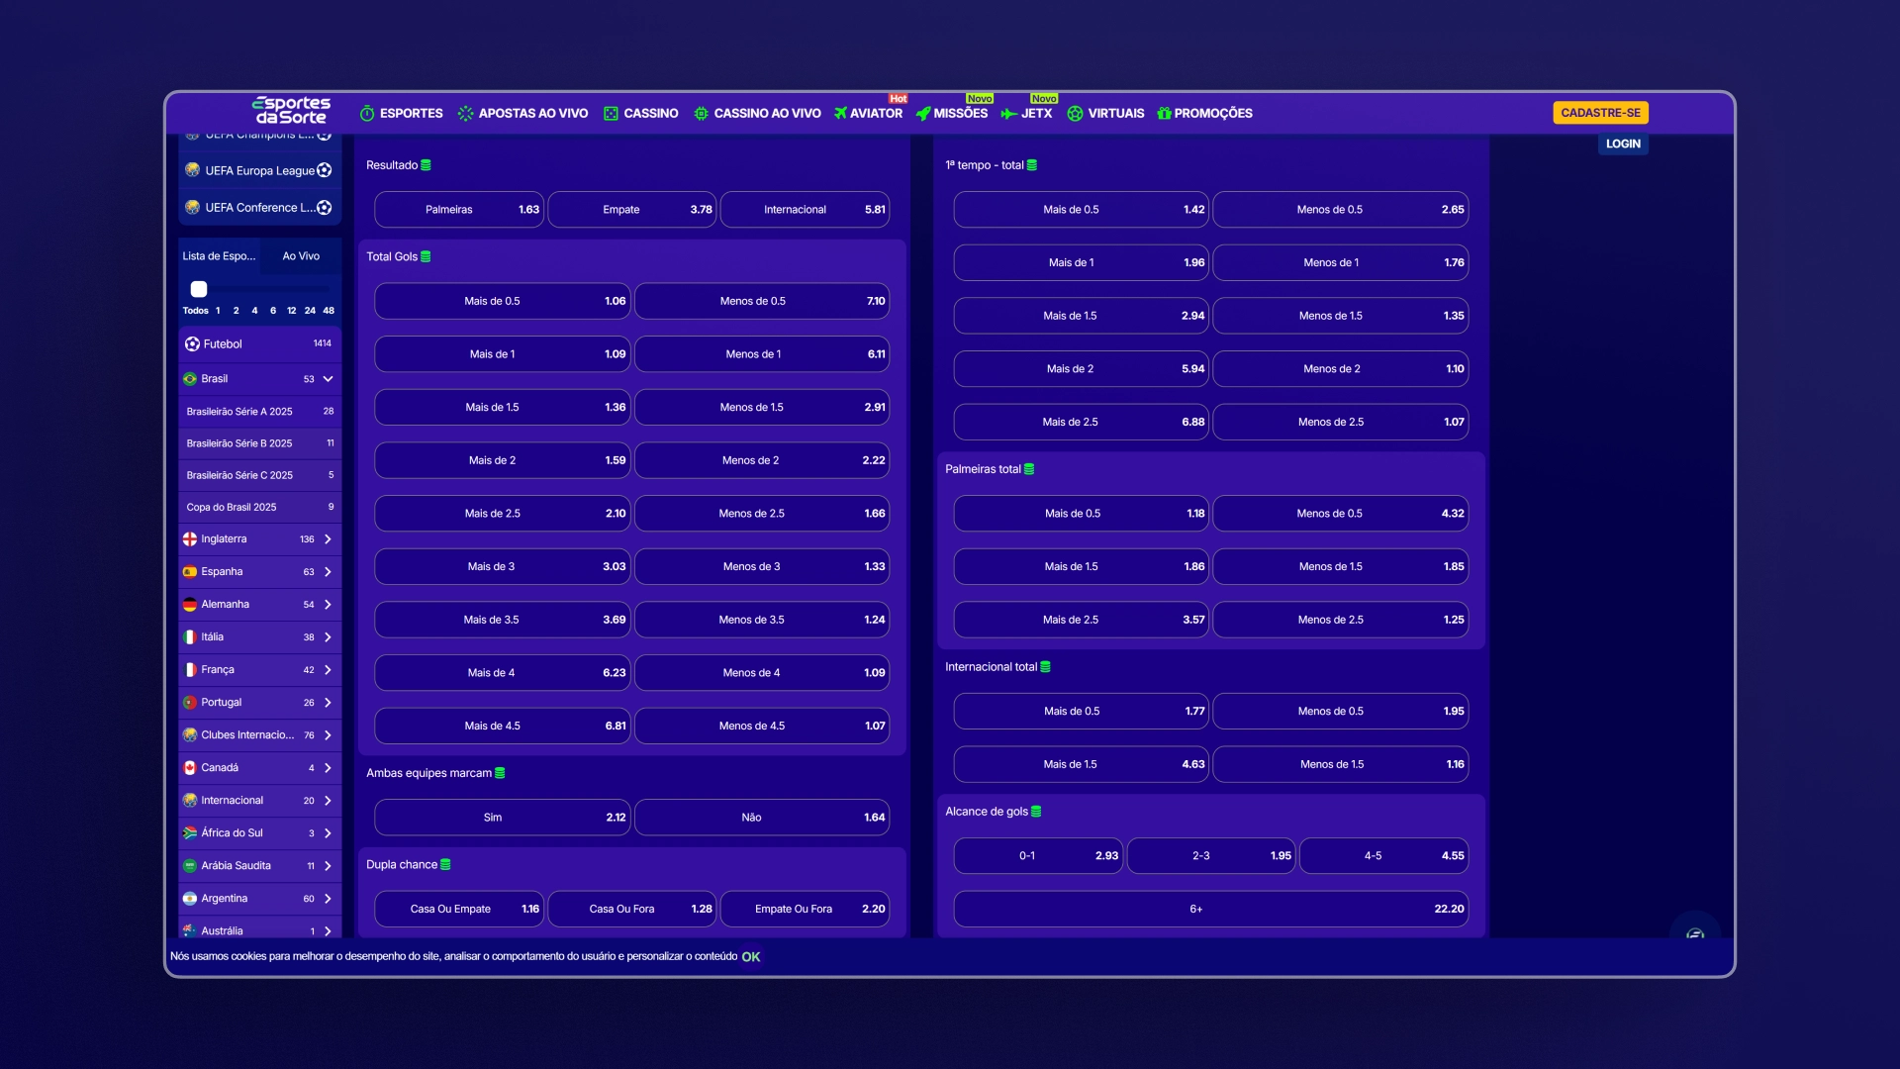1900x1069 pixels.
Task: Open Brasileirão Série A 2025
Action: (x=259, y=412)
